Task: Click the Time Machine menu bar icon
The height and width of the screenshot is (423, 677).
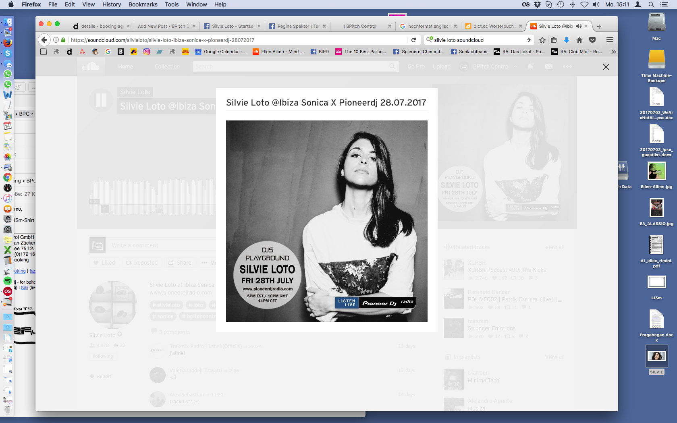Action: coord(561,4)
